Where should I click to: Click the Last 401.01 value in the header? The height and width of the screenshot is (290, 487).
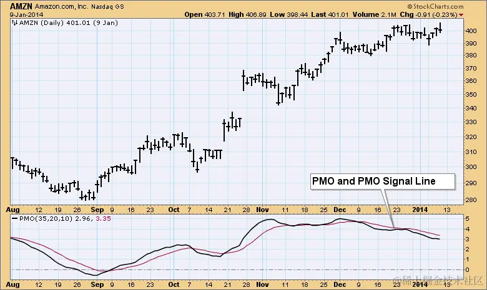tap(330, 14)
